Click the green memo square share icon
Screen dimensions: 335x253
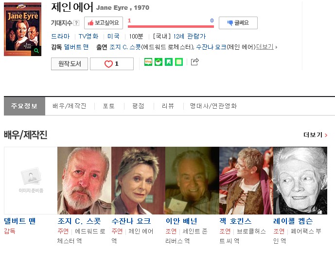179,62
